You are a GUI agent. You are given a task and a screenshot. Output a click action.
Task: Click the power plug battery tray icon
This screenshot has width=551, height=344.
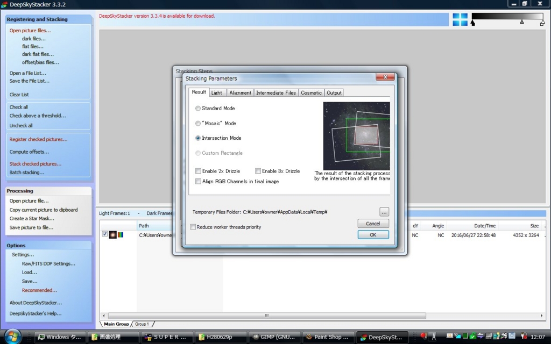coord(524,336)
